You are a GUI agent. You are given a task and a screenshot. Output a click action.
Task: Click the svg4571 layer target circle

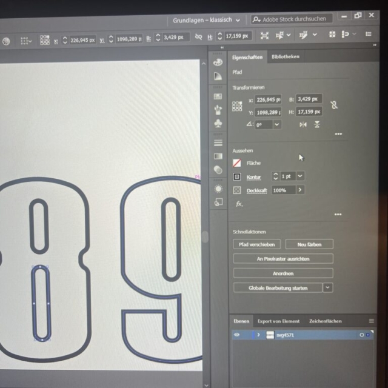click(361, 335)
